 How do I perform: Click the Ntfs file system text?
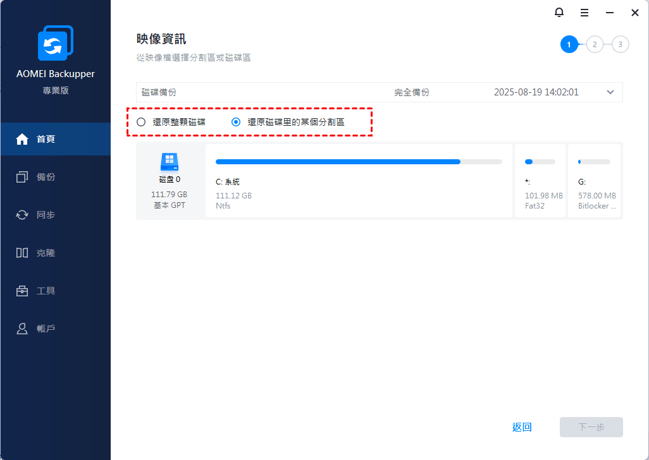tap(223, 205)
